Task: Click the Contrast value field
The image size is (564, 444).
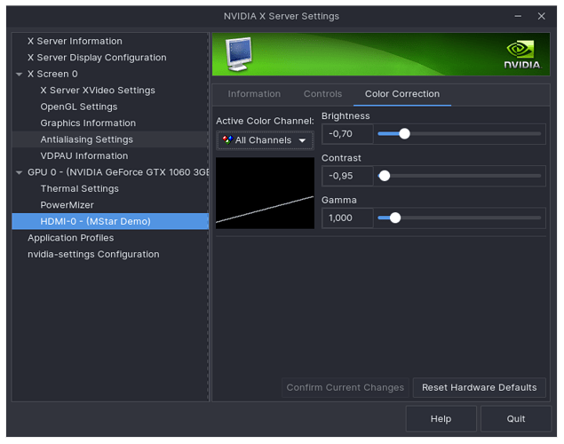Action: [x=347, y=176]
